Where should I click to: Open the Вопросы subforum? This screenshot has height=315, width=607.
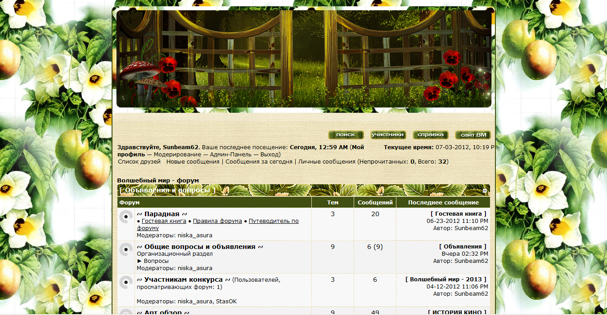click(156, 261)
